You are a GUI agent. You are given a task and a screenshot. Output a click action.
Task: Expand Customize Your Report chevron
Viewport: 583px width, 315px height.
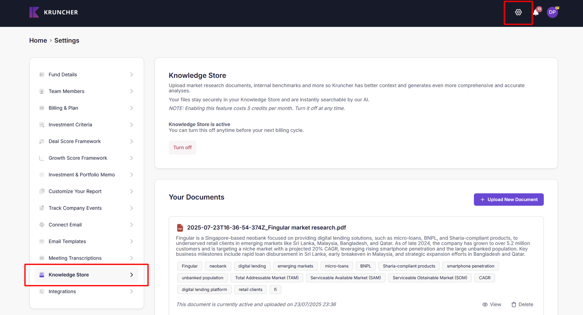coord(132,191)
